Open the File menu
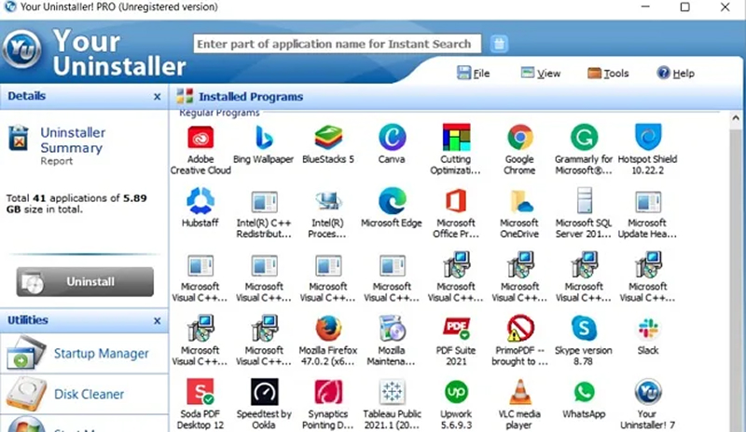 474,74
